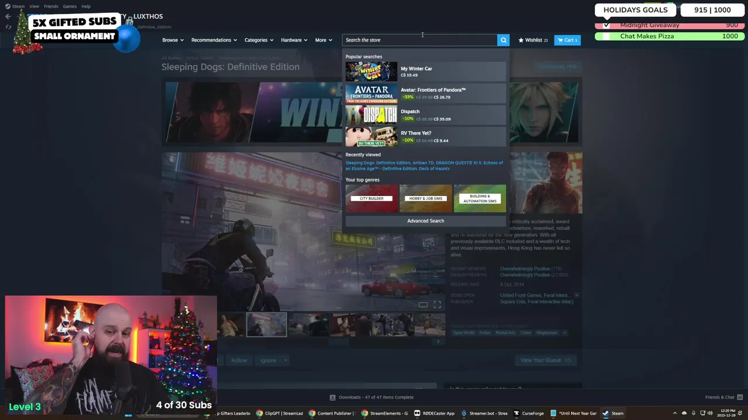Viewport: 748px width, 420px height.
Task: Select the RV There Yet? result
Action: point(425,136)
